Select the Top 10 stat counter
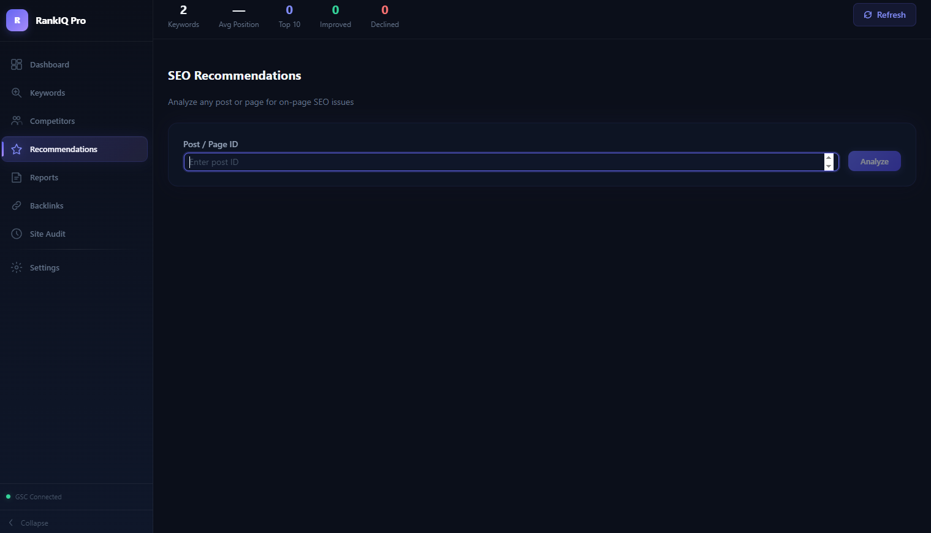The image size is (931, 533). pyautogui.click(x=289, y=17)
